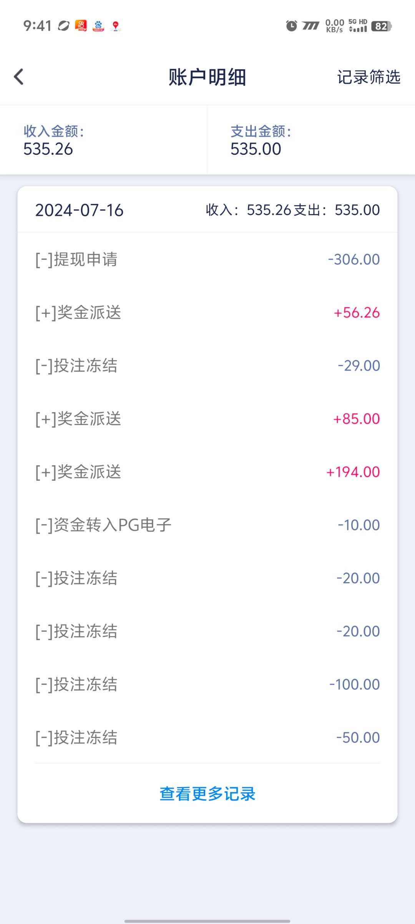The width and height of the screenshot is (415, 924).
Task: Tap the orange notification icon in status bar
Action: (x=81, y=26)
